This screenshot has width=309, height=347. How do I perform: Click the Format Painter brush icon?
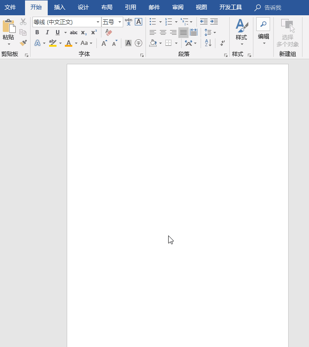pyautogui.click(x=23, y=43)
